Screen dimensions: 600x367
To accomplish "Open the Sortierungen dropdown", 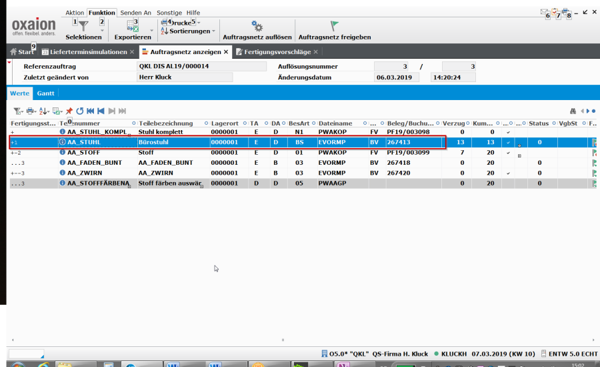I will [x=213, y=31].
